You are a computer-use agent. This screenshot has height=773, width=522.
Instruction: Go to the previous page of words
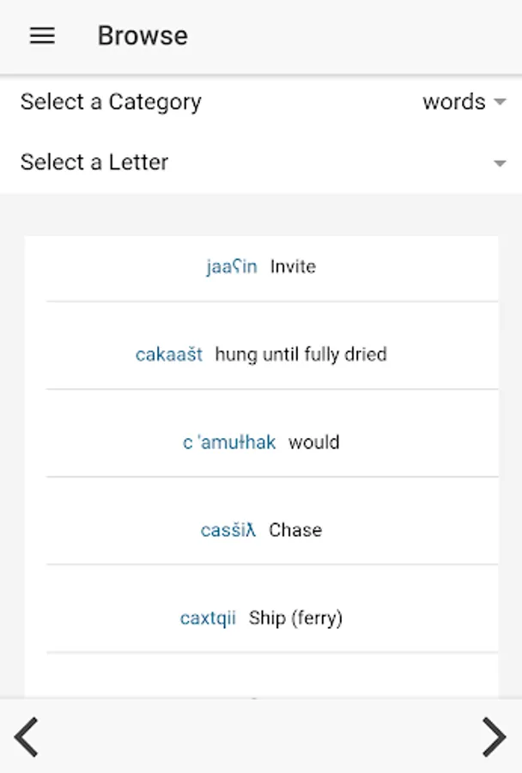click(x=27, y=736)
